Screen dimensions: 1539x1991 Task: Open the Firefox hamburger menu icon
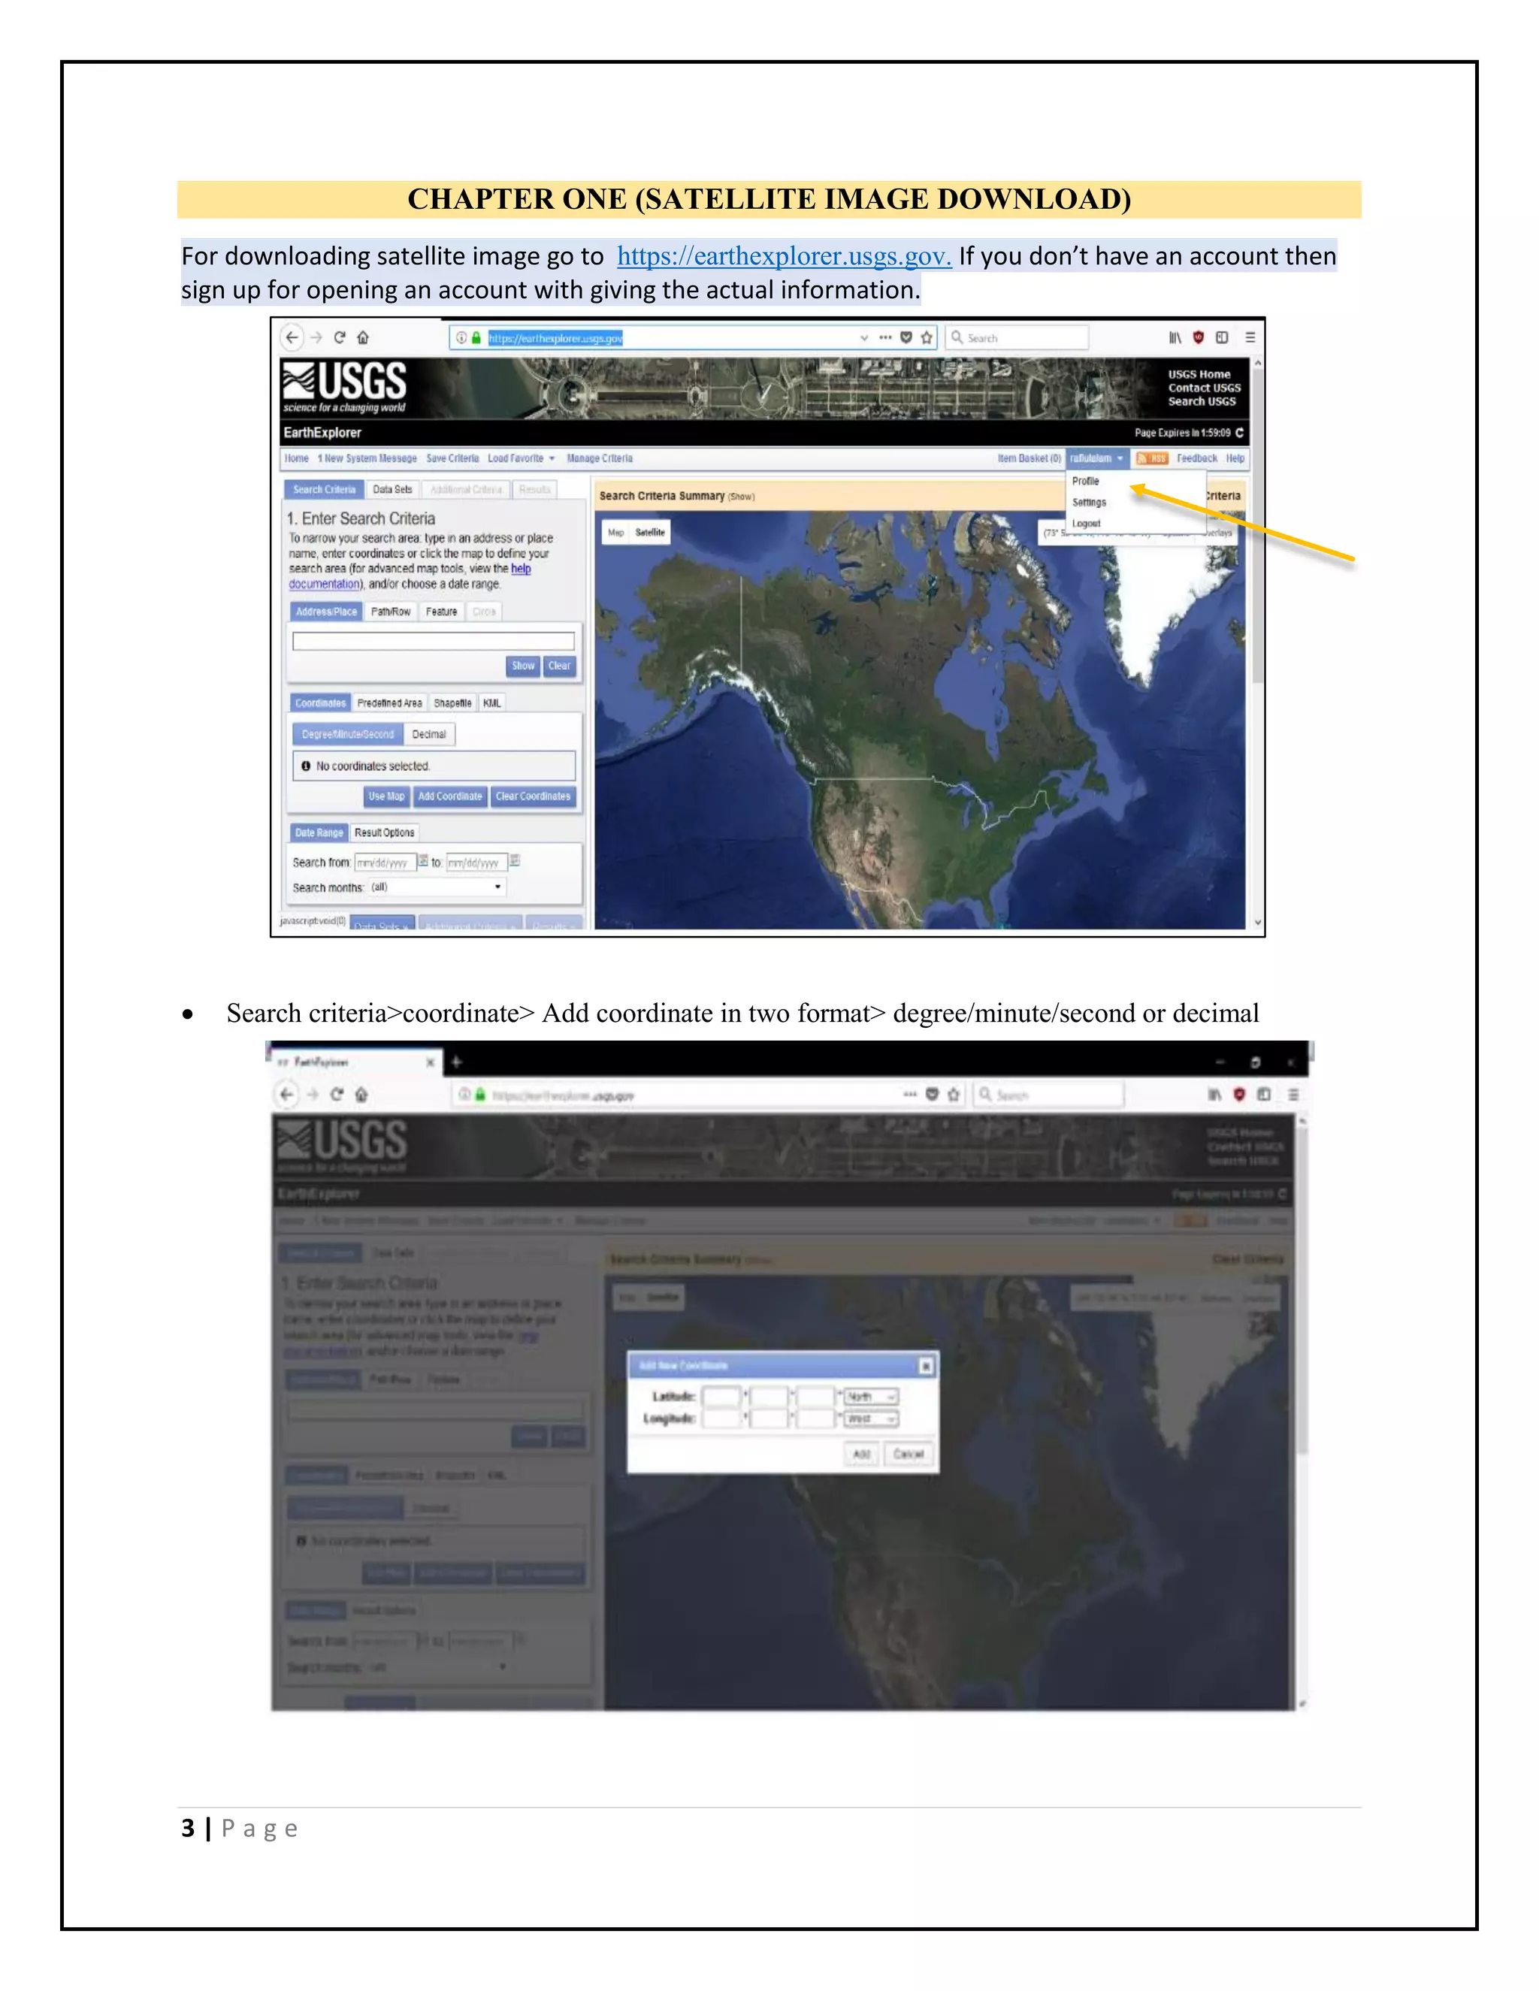point(1250,337)
